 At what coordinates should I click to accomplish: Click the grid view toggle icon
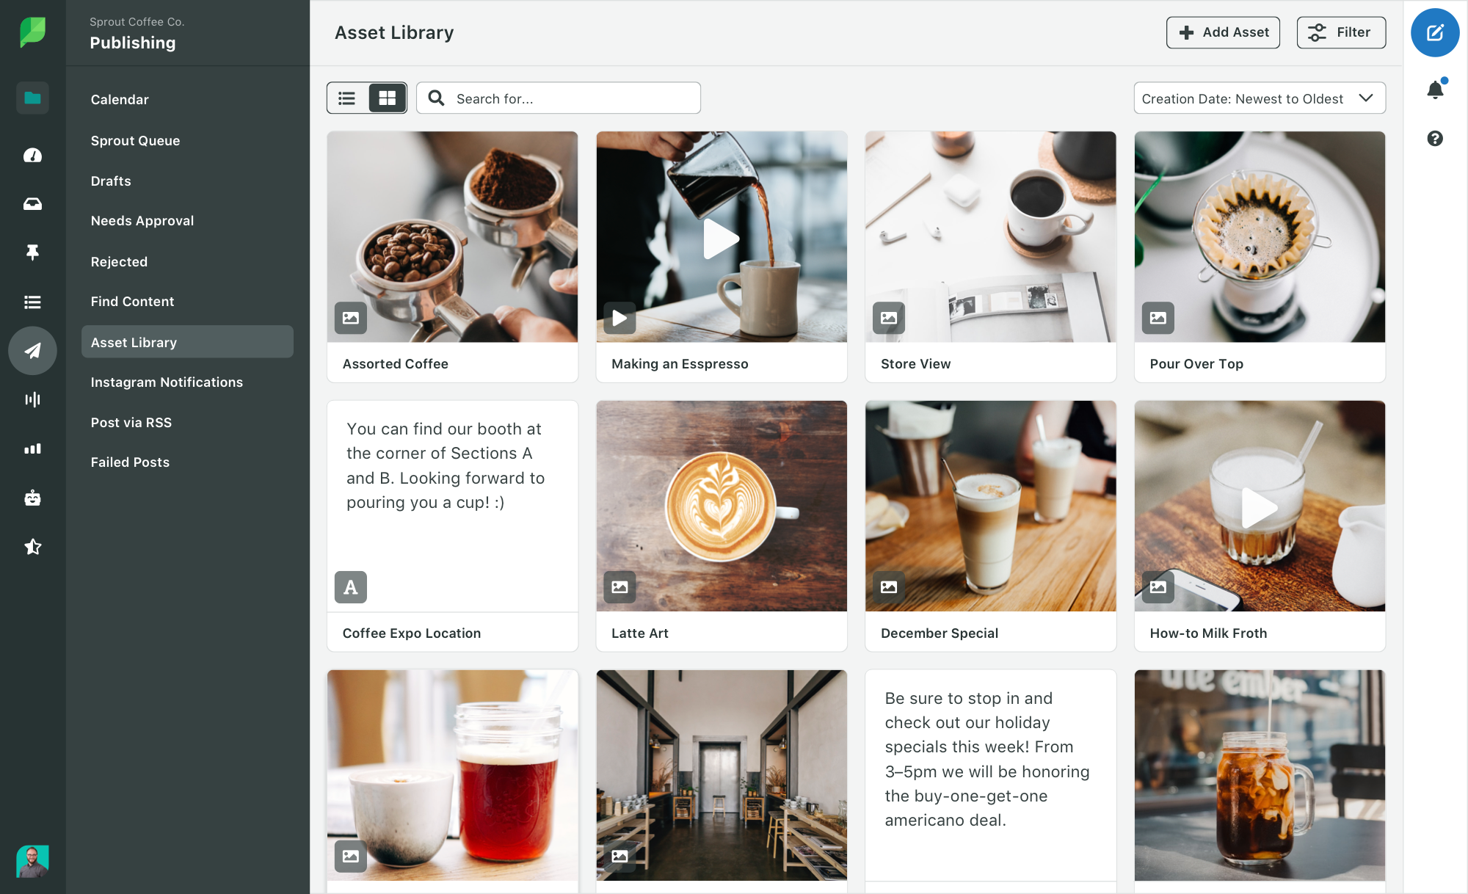point(386,98)
